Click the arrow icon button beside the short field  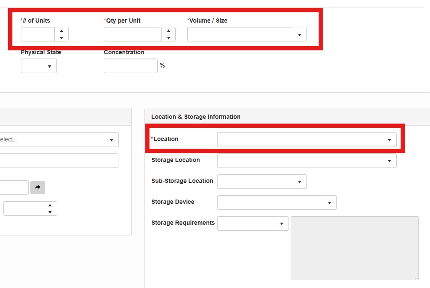(x=38, y=187)
